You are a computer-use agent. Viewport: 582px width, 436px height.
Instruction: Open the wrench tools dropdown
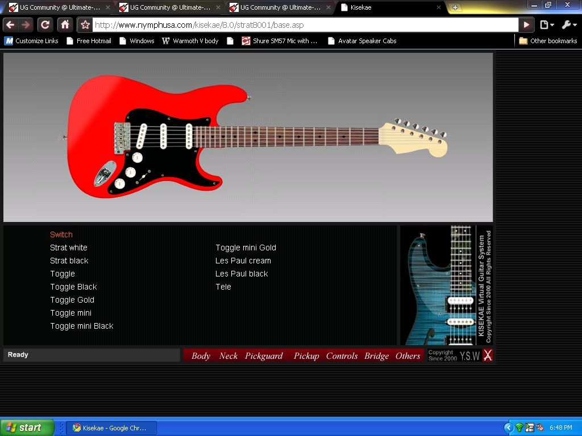(568, 25)
